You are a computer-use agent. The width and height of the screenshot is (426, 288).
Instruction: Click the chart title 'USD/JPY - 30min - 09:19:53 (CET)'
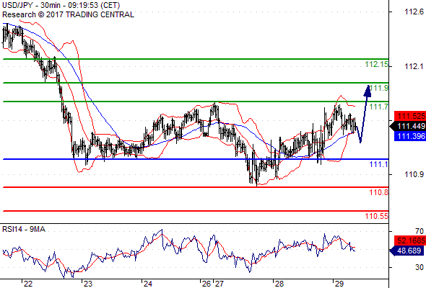pos(61,5)
